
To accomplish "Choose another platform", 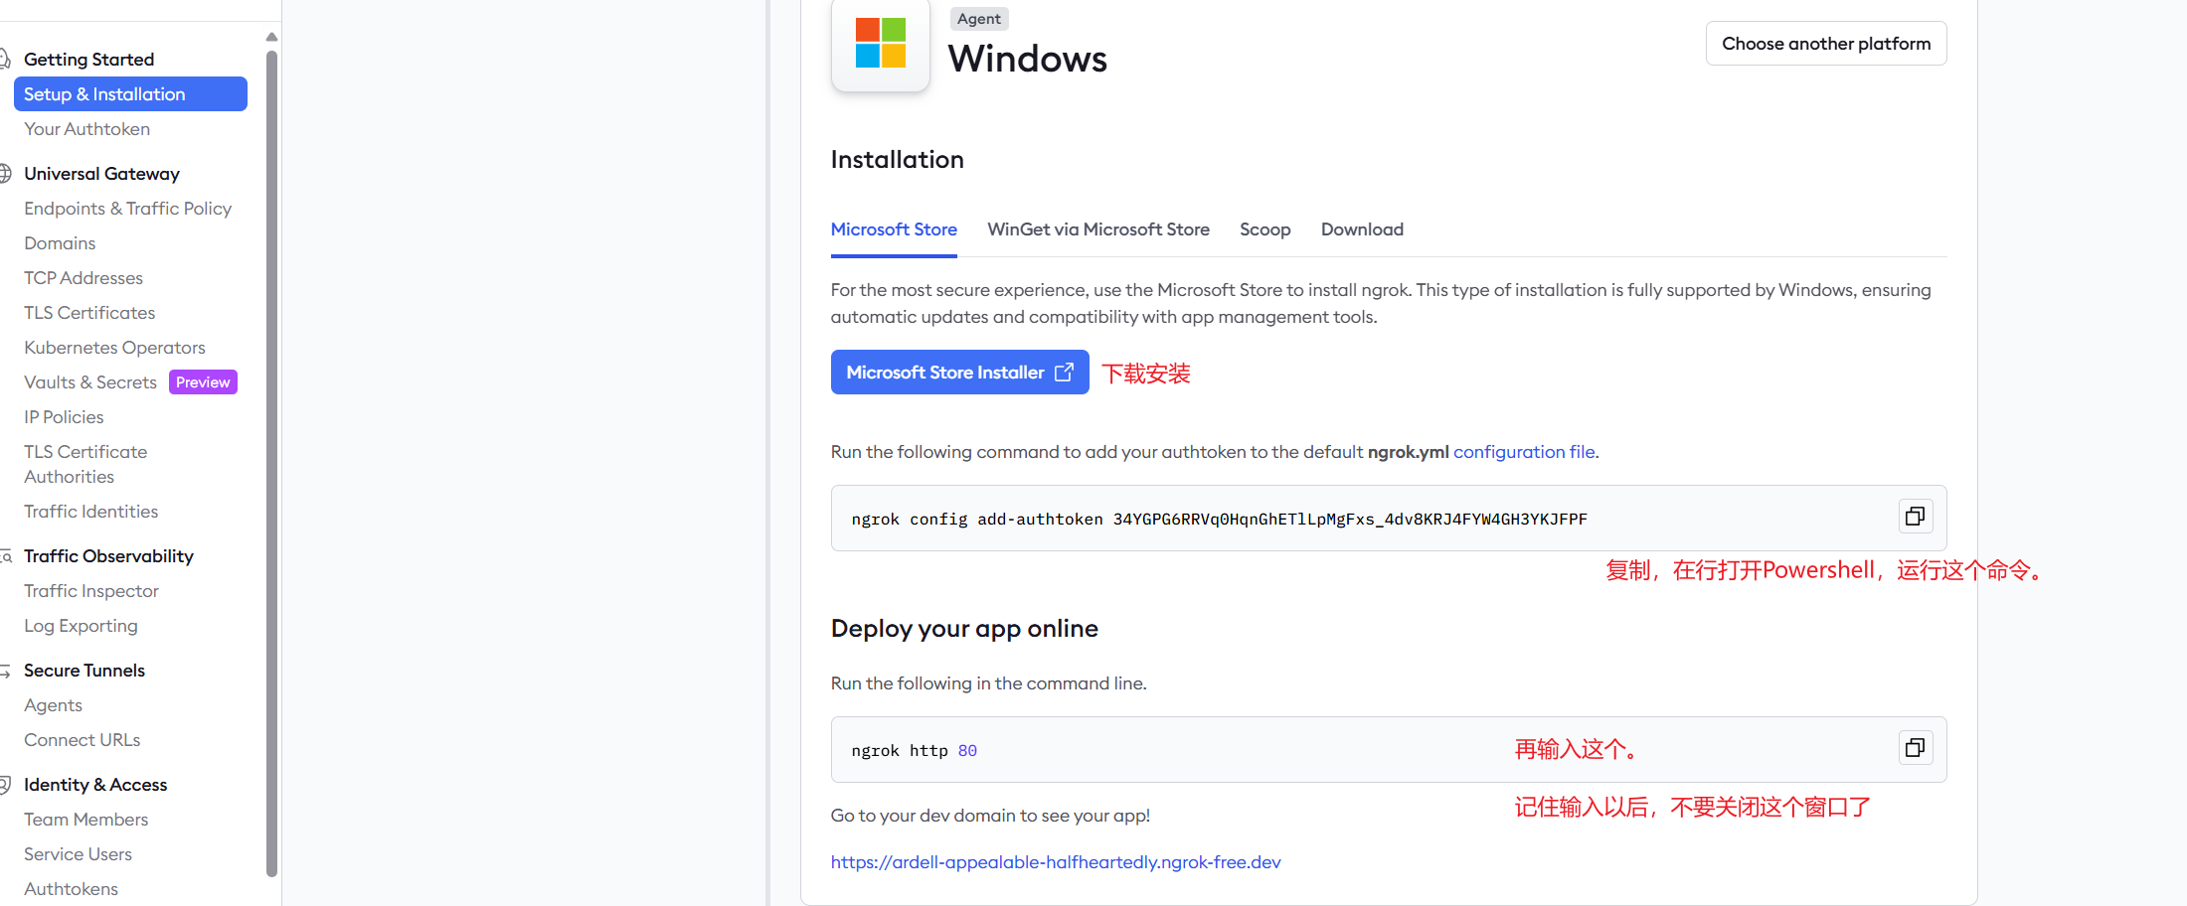I will pyautogui.click(x=1825, y=44).
